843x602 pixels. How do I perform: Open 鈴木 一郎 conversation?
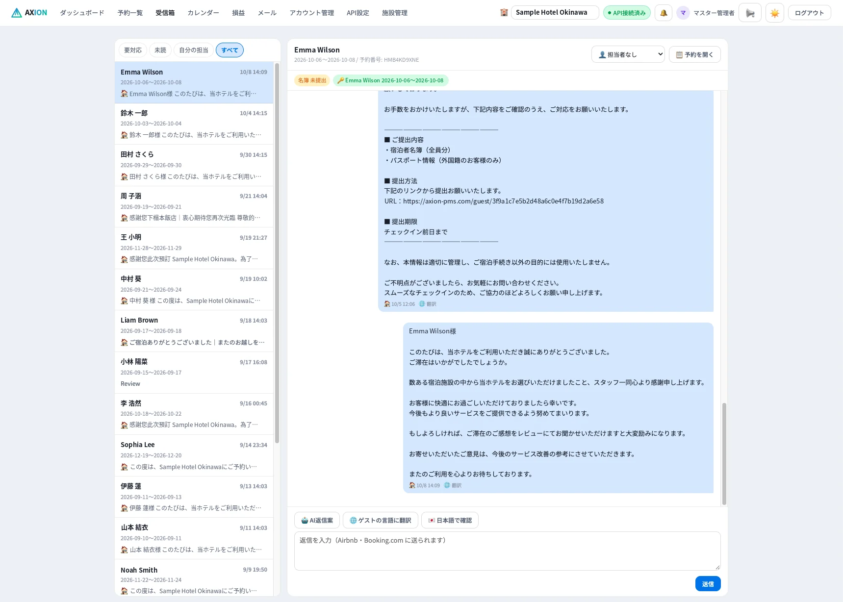point(194,124)
